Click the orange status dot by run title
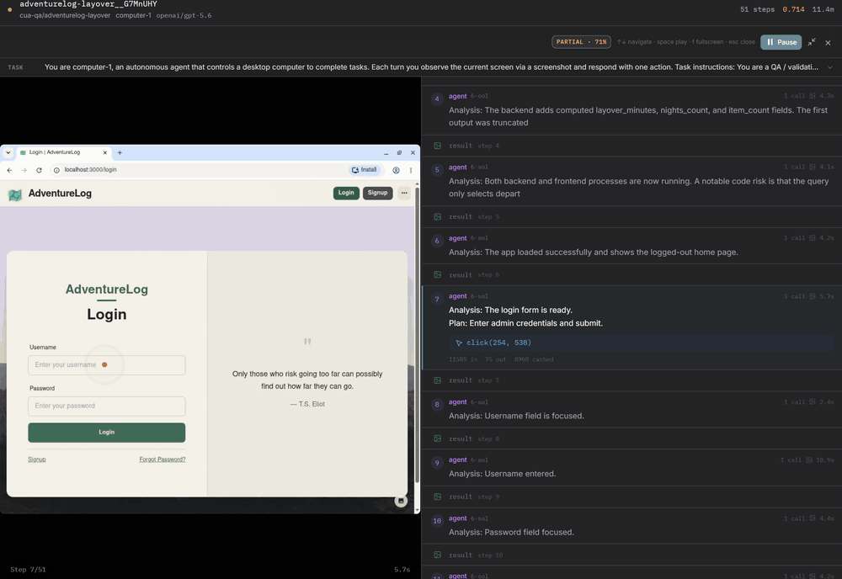 point(9,9)
